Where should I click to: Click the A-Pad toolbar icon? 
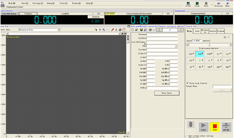click(188, 4)
